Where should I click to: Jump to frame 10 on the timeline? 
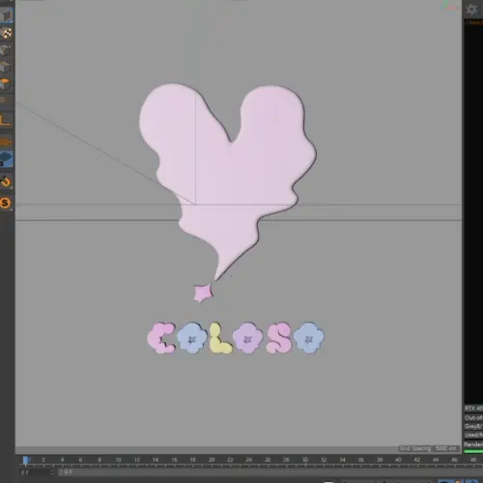pos(118,460)
